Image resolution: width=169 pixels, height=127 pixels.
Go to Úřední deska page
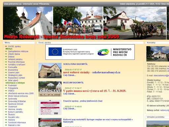click(14, 54)
